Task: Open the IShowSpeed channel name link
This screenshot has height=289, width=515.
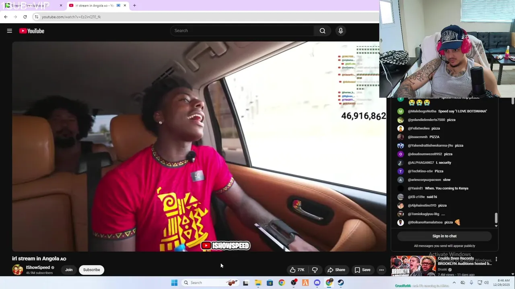Action: 38,267
